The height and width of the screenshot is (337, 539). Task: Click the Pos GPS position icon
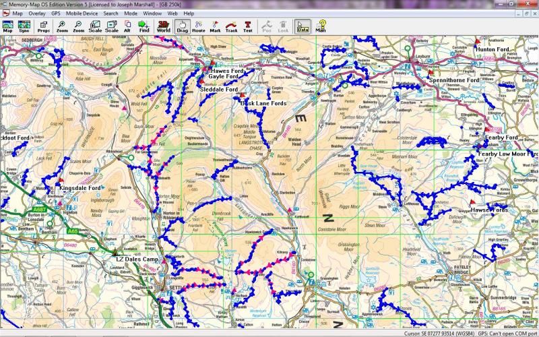[267, 26]
